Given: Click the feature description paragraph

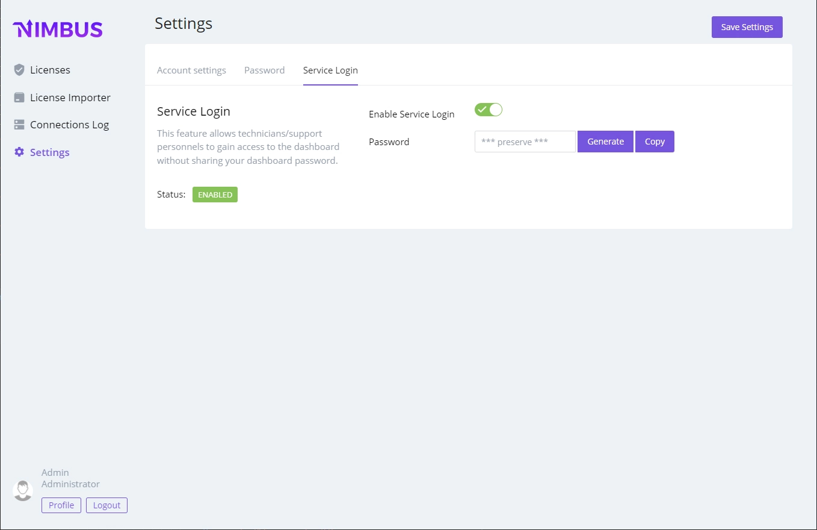Looking at the screenshot, I should coord(248,147).
